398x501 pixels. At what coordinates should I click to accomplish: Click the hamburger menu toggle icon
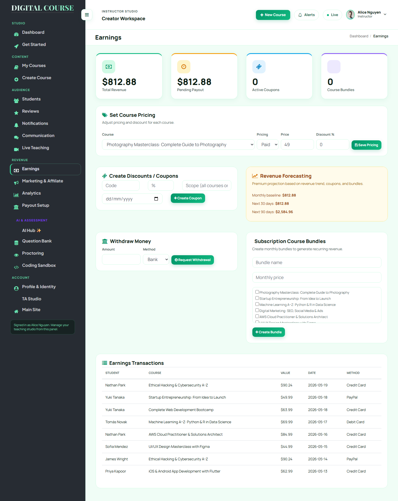[x=87, y=15]
